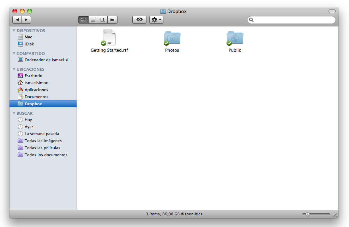Click the "Public" folder name label

pos(235,50)
